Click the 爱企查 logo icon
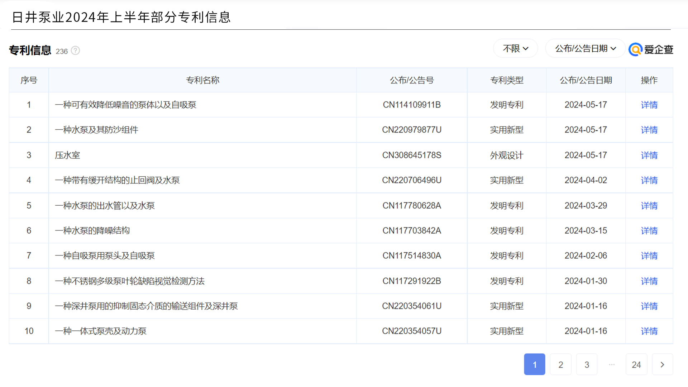688x387 pixels. 635,49
